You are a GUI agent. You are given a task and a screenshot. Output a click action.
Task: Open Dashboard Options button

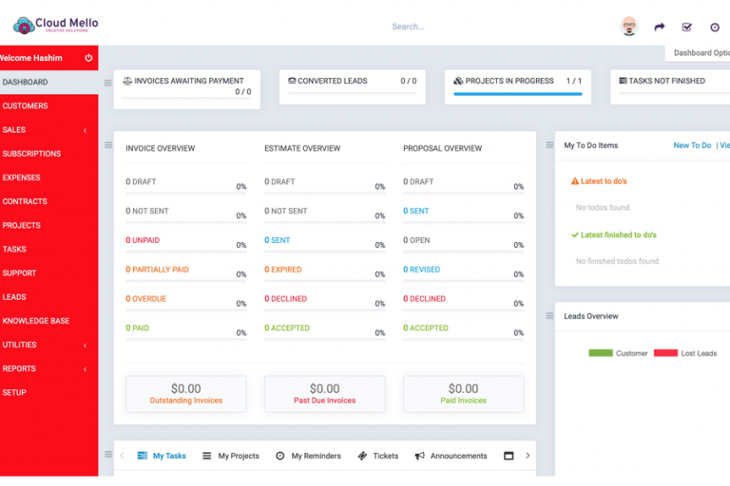click(x=701, y=53)
